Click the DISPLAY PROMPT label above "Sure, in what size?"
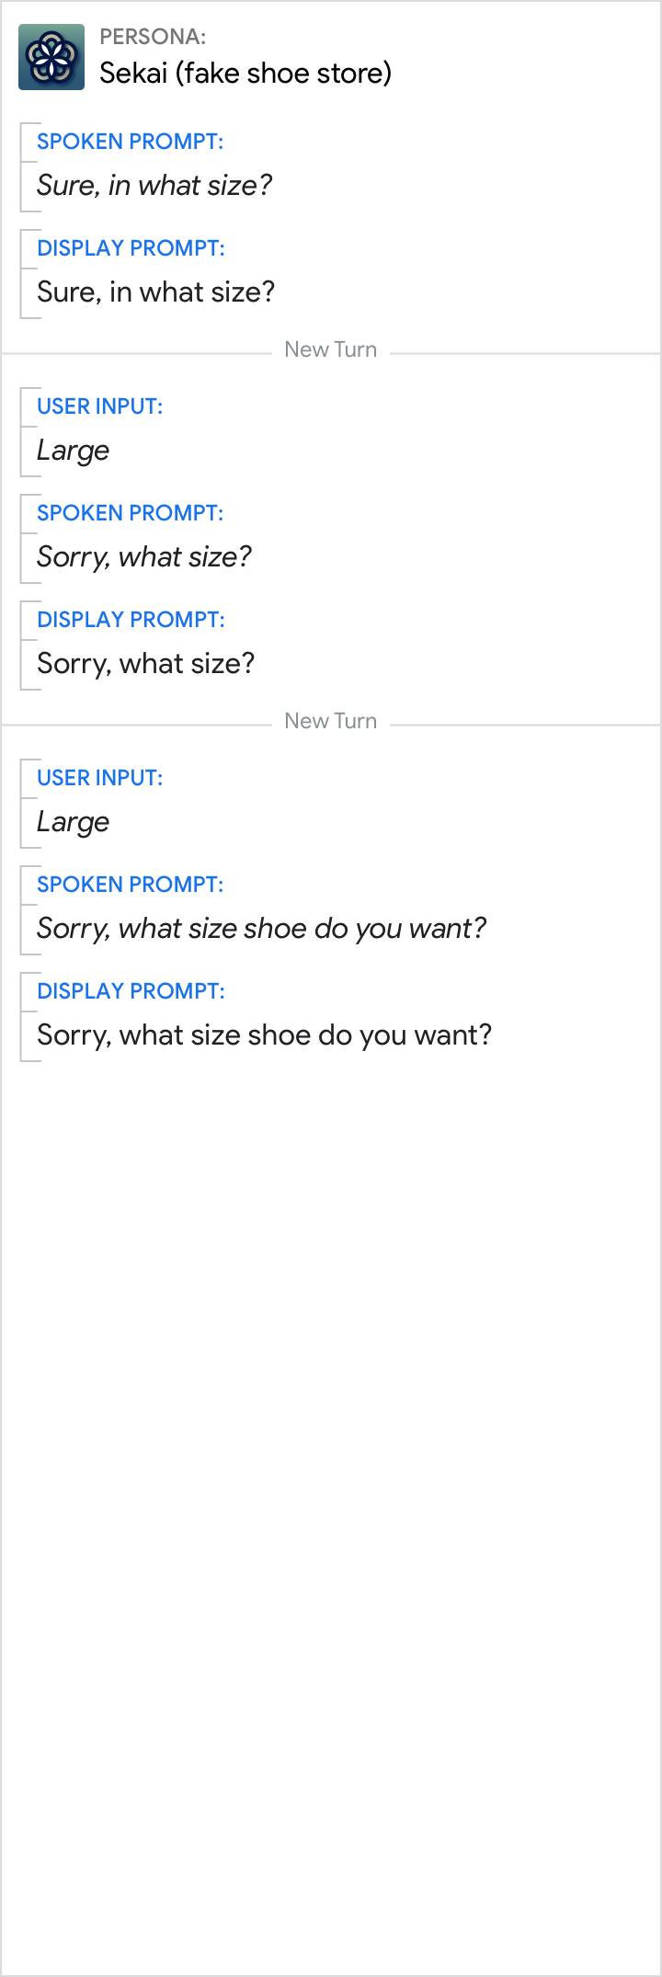 pos(131,248)
